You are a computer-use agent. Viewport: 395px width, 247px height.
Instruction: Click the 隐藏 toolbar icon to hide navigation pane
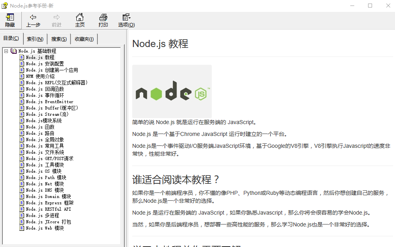10,21
